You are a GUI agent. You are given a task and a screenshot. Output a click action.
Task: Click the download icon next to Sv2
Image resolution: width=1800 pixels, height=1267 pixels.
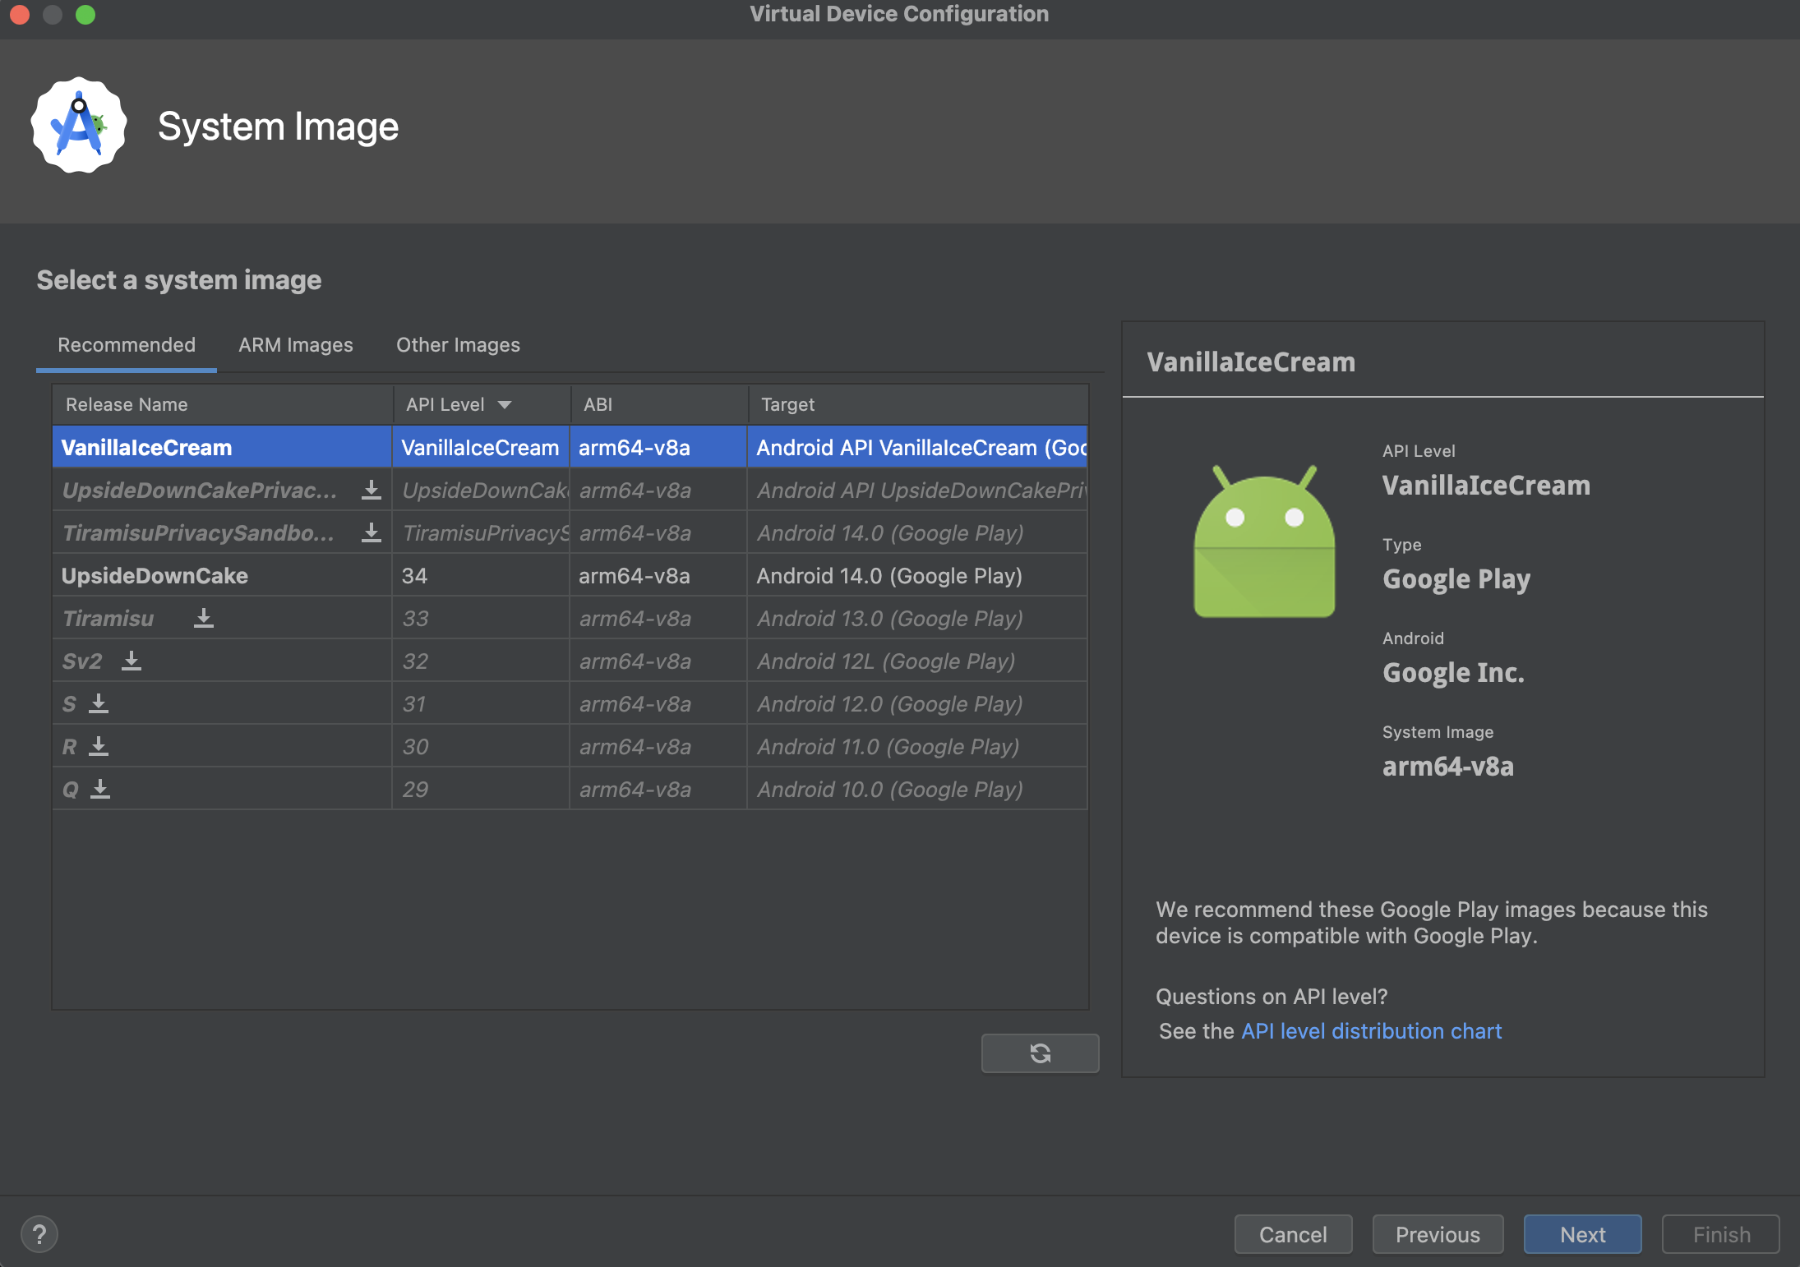(133, 660)
